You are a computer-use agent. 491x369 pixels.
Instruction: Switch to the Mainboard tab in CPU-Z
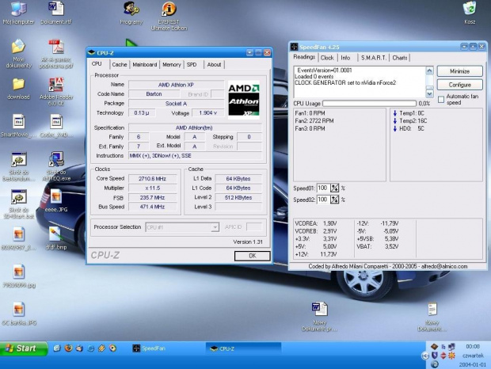(145, 64)
